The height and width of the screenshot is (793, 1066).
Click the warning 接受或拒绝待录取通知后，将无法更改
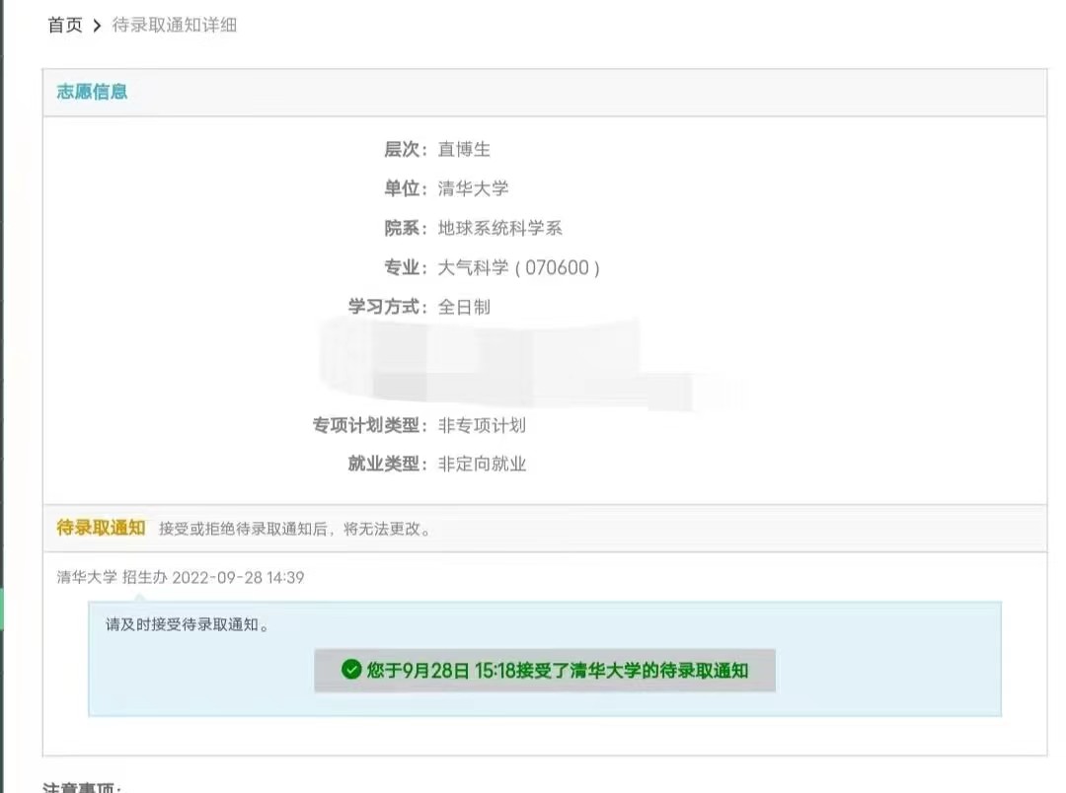point(295,529)
